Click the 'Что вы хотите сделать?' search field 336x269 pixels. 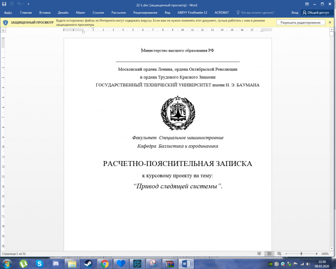pyautogui.click(x=255, y=13)
